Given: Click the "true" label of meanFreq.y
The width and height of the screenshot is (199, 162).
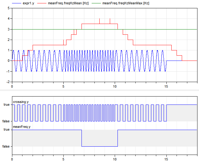Looking at the screenshot, I should pos(6,130).
